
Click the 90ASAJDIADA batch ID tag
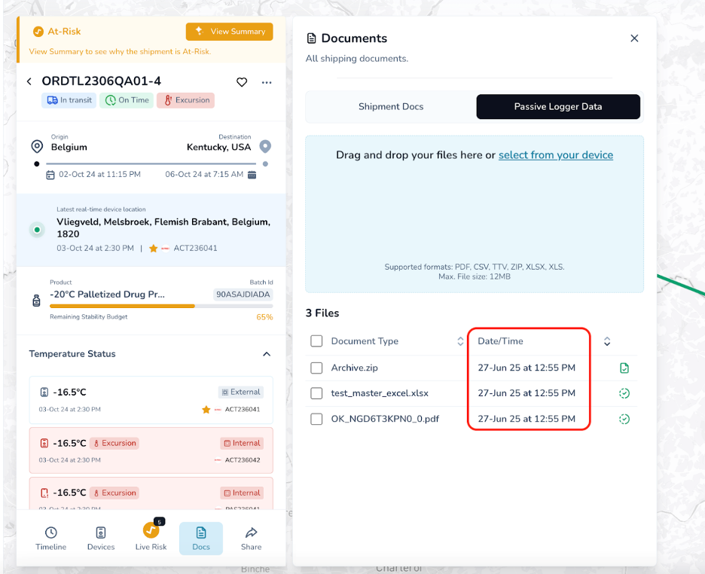point(243,295)
